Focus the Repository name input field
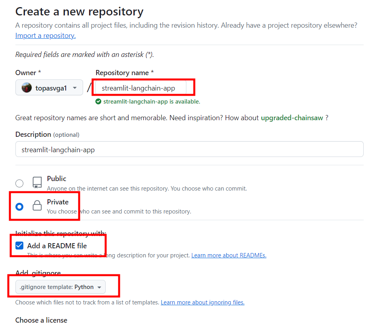Image resolution: width=368 pixels, height=323 pixels. (x=141, y=88)
